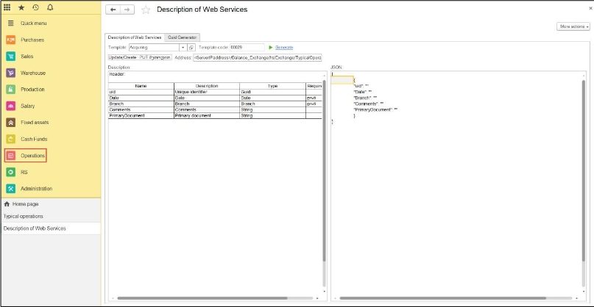Open the favorites star in top bar
The height and width of the screenshot is (307, 594).
pos(21,7)
